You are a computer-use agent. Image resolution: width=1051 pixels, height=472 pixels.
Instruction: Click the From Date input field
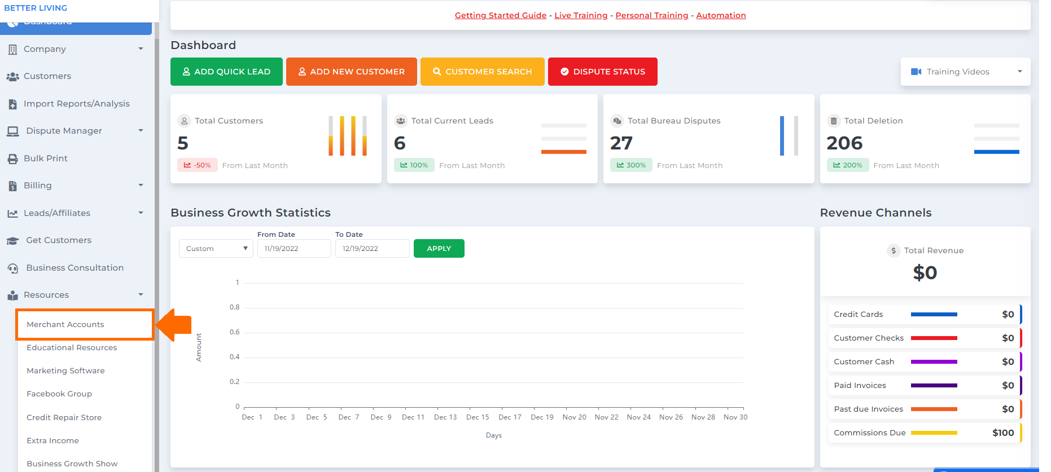coord(294,249)
